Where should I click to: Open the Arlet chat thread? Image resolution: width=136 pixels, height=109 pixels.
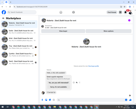coord(19,40)
